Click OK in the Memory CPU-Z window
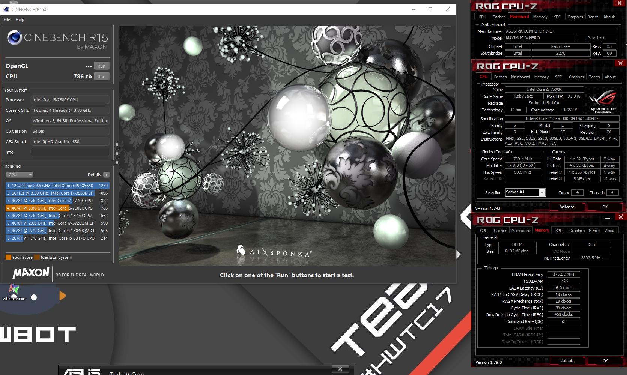 pyautogui.click(x=605, y=361)
